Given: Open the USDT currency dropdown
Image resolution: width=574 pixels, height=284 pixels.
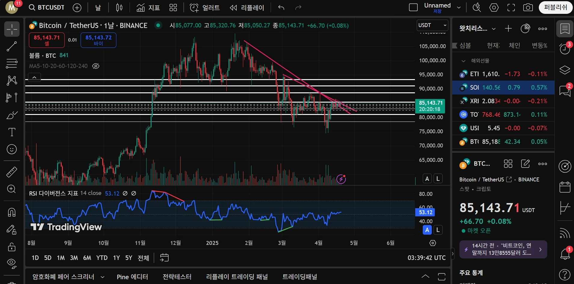Looking at the screenshot, I should [x=432, y=25].
